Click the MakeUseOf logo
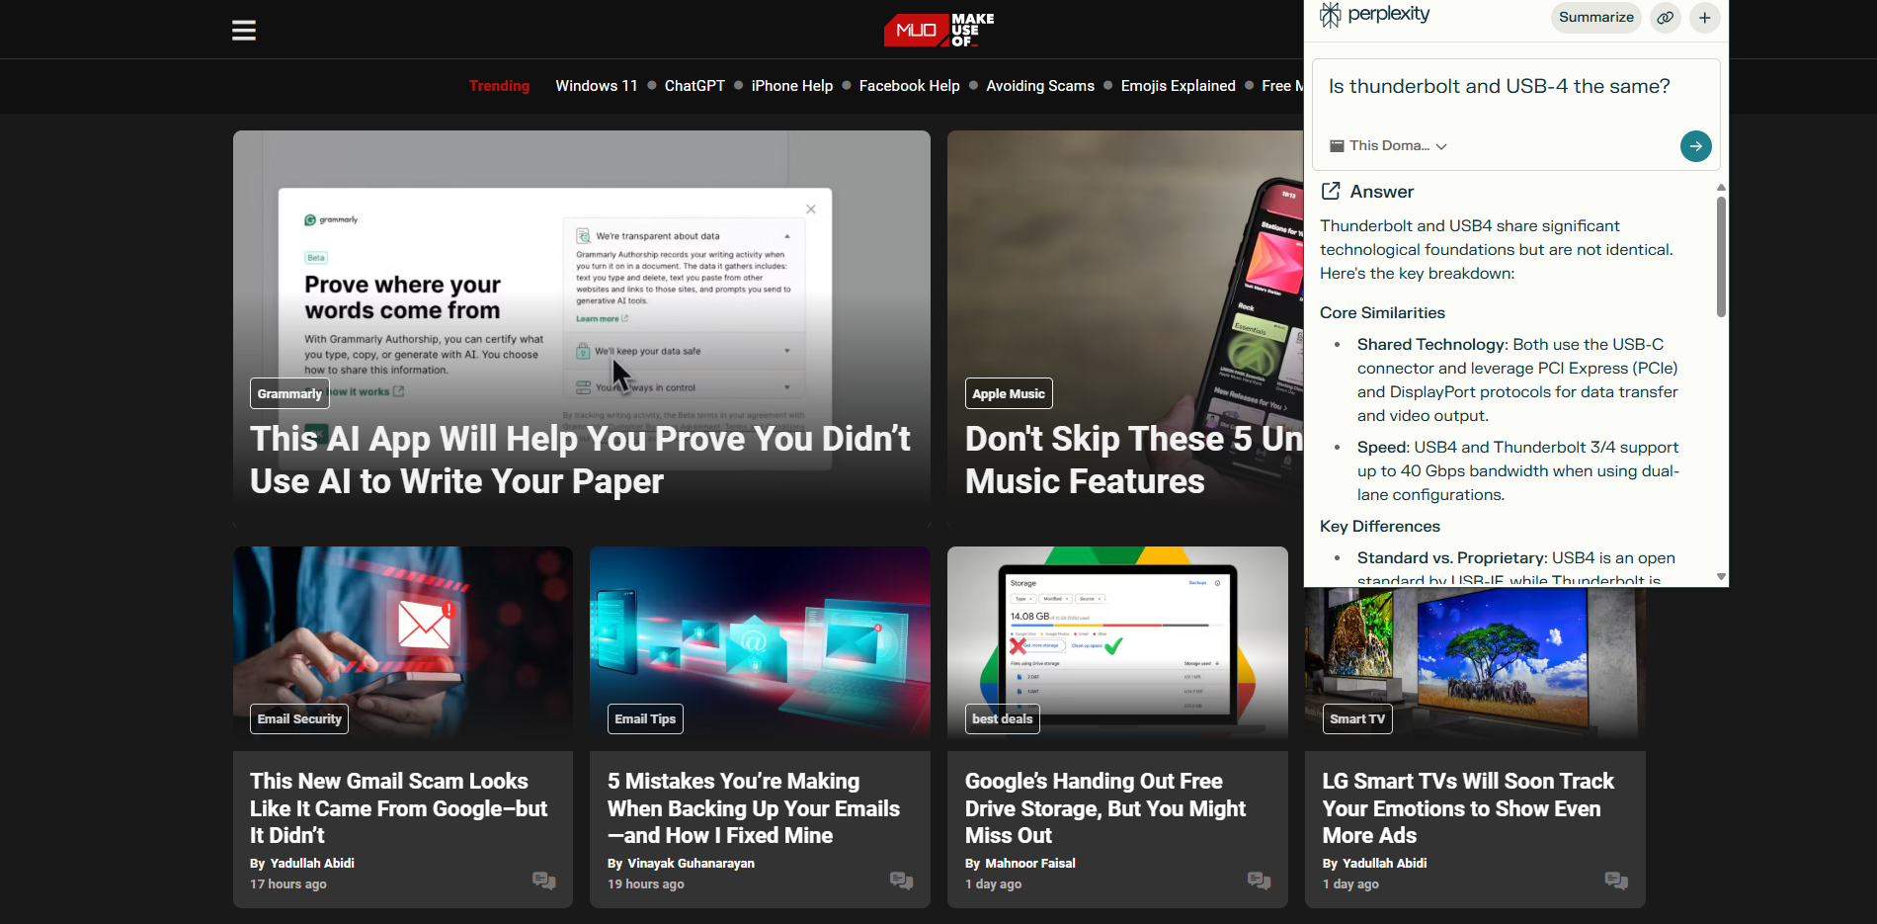This screenshot has width=1877, height=924. (x=939, y=30)
